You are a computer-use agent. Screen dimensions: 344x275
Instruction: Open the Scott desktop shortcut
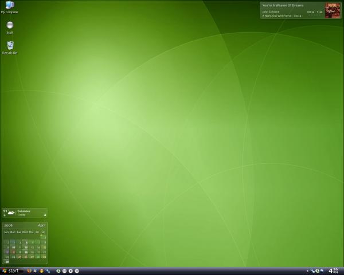[9, 26]
